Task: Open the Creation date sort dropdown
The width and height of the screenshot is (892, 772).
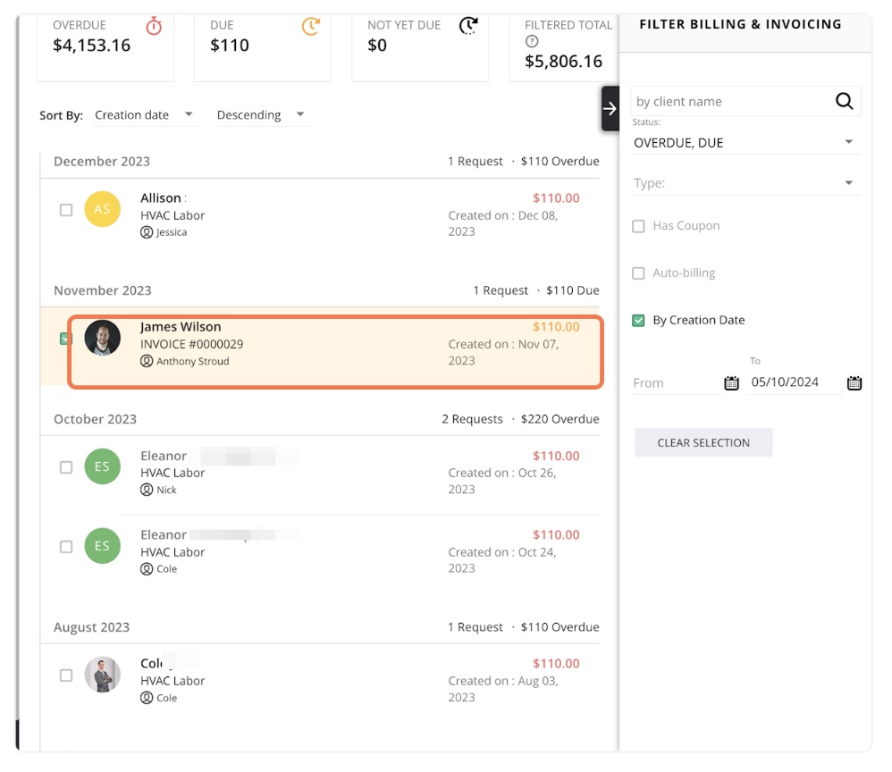Action: click(x=145, y=115)
